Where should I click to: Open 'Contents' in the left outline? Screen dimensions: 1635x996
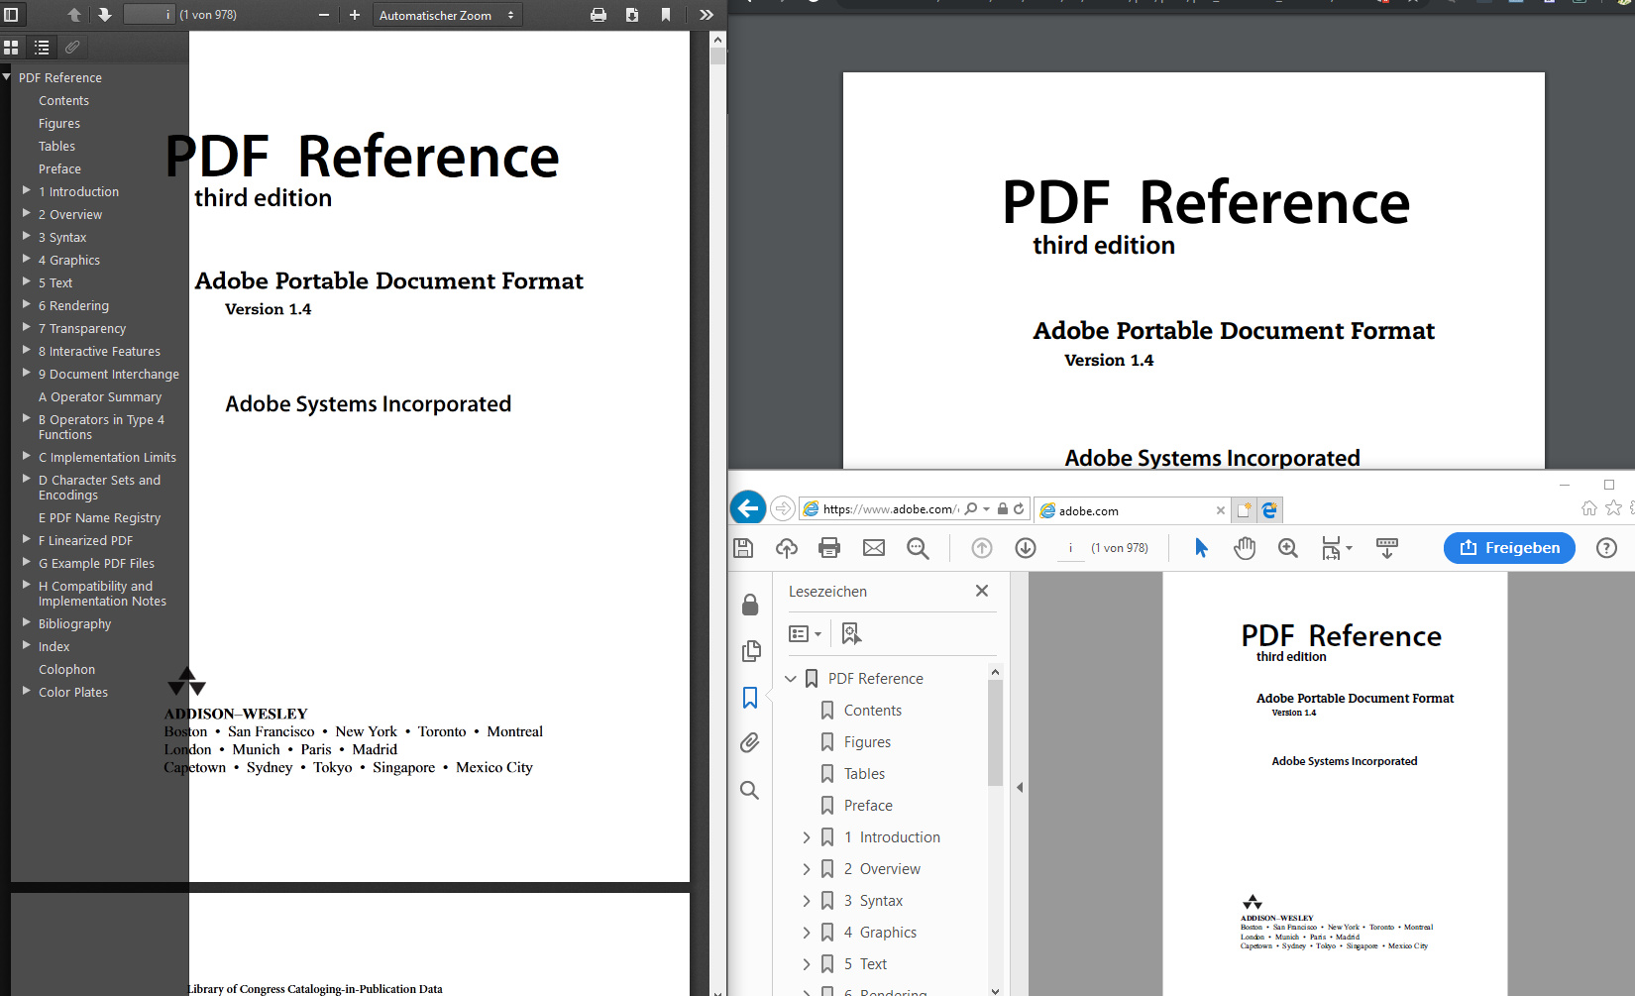pyautogui.click(x=63, y=101)
